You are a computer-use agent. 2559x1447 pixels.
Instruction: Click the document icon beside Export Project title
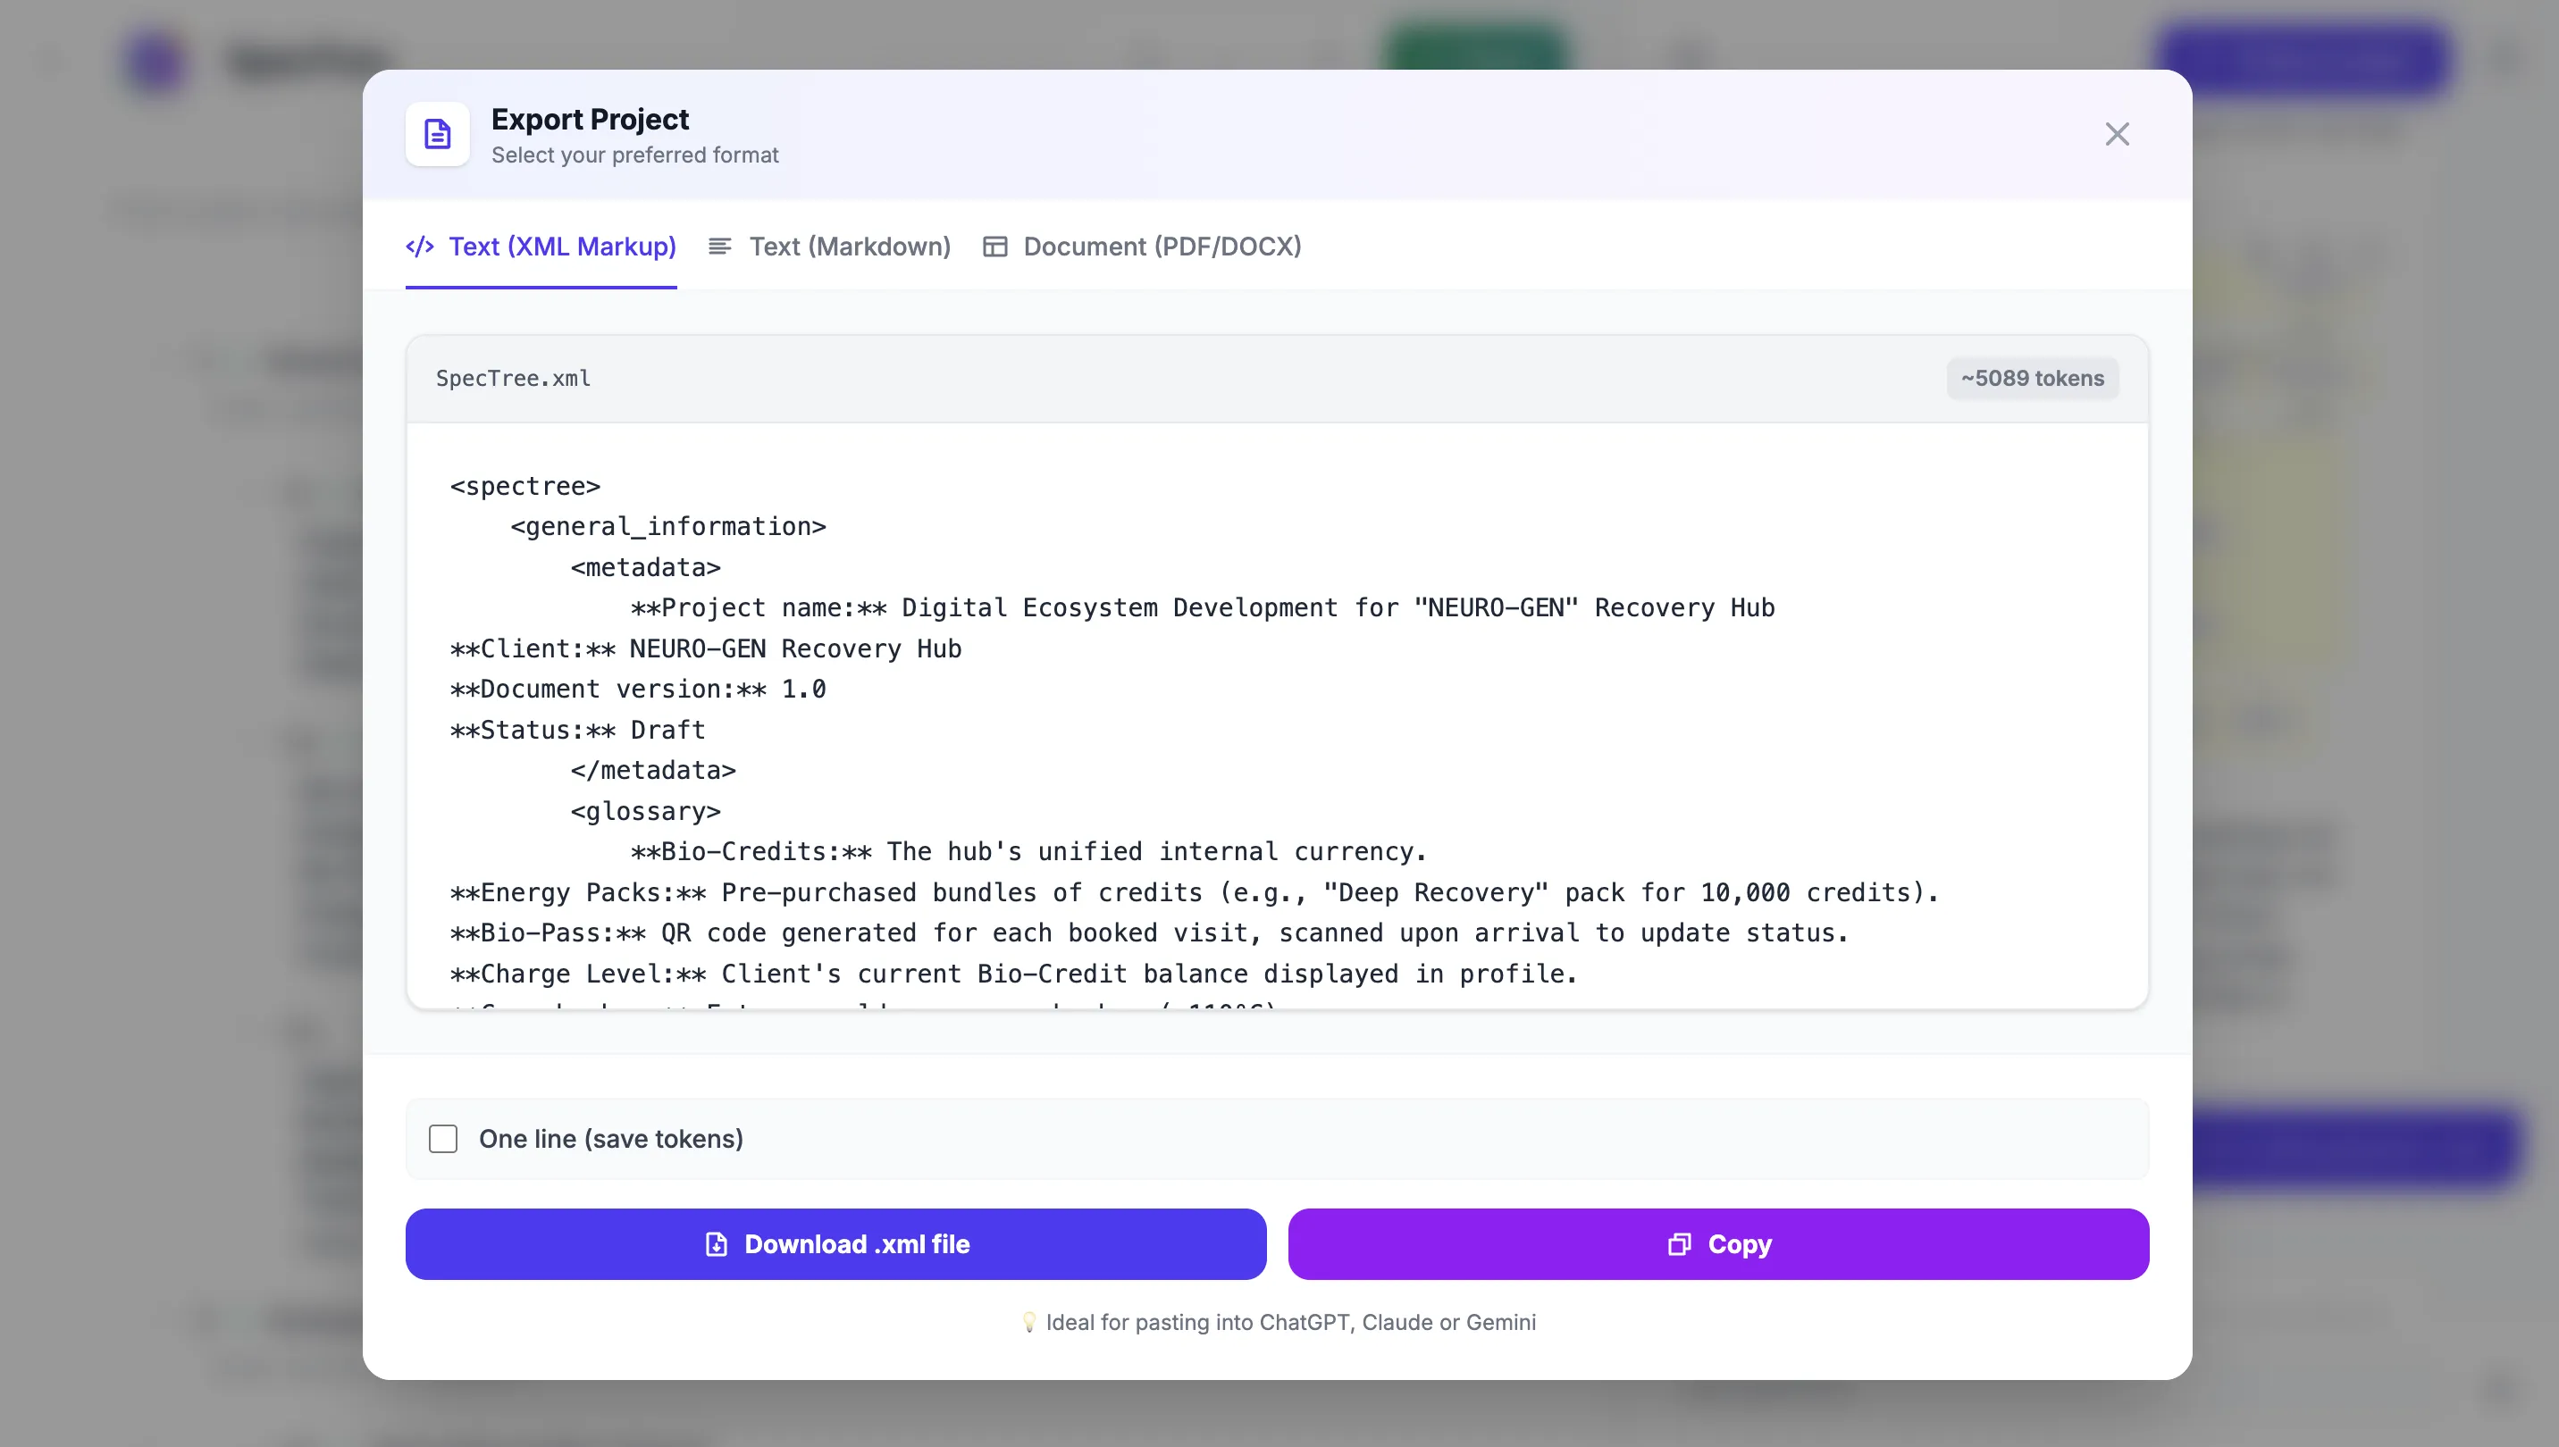436,134
